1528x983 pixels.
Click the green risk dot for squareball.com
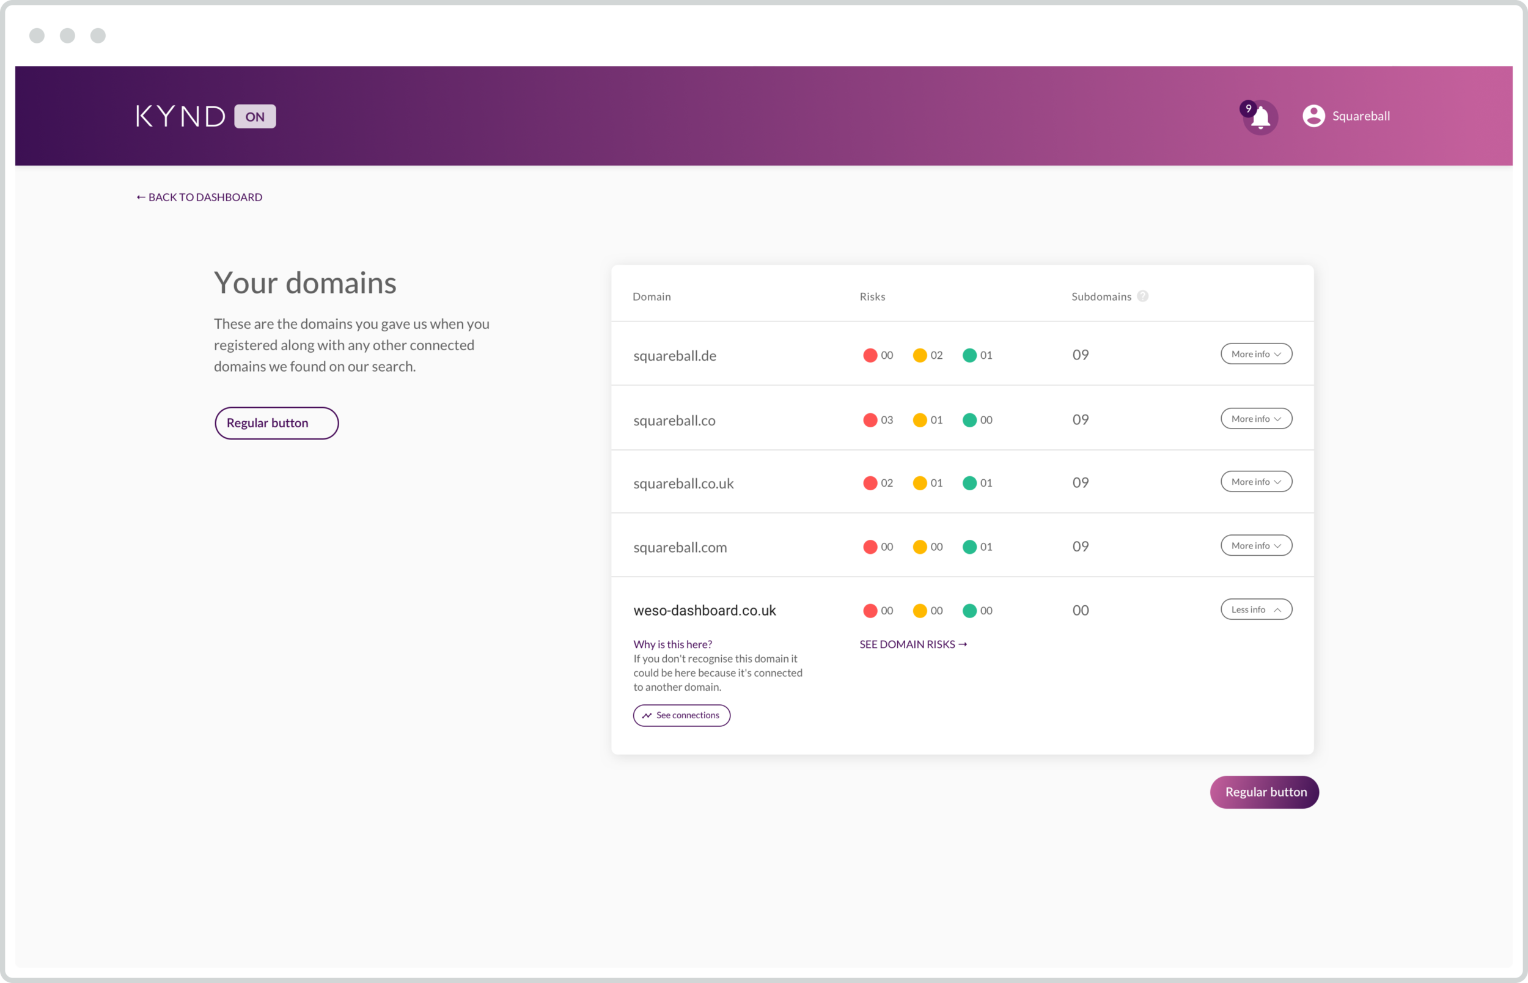(970, 547)
